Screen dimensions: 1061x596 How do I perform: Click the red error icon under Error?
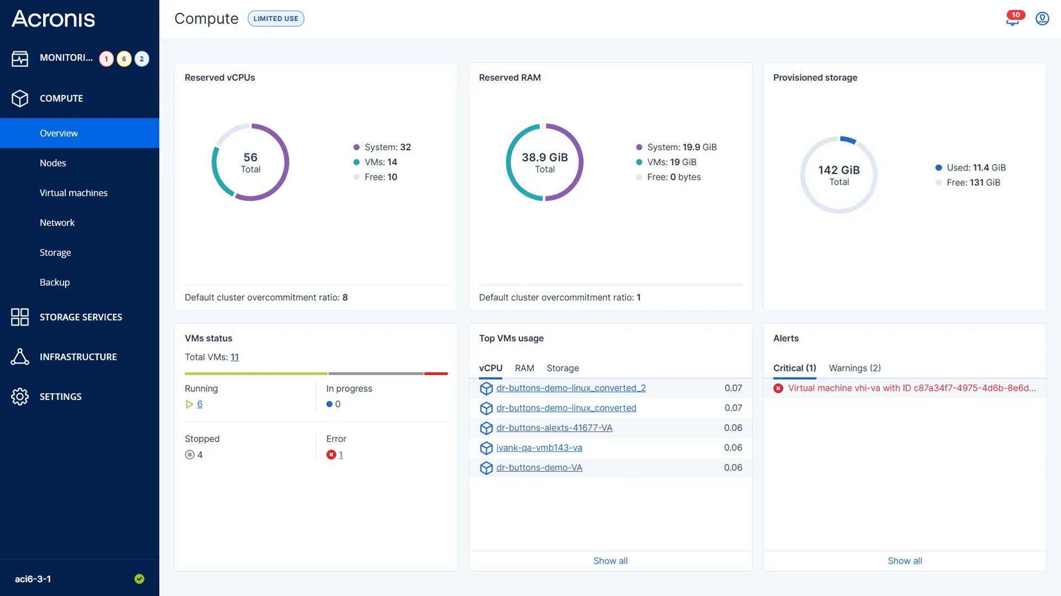point(331,455)
